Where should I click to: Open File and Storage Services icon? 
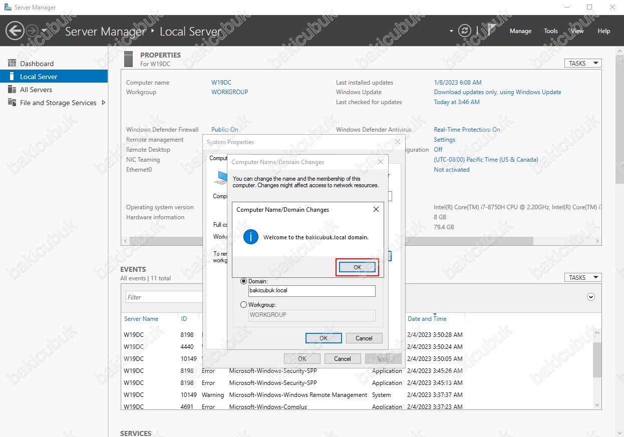tap(12, 103)
